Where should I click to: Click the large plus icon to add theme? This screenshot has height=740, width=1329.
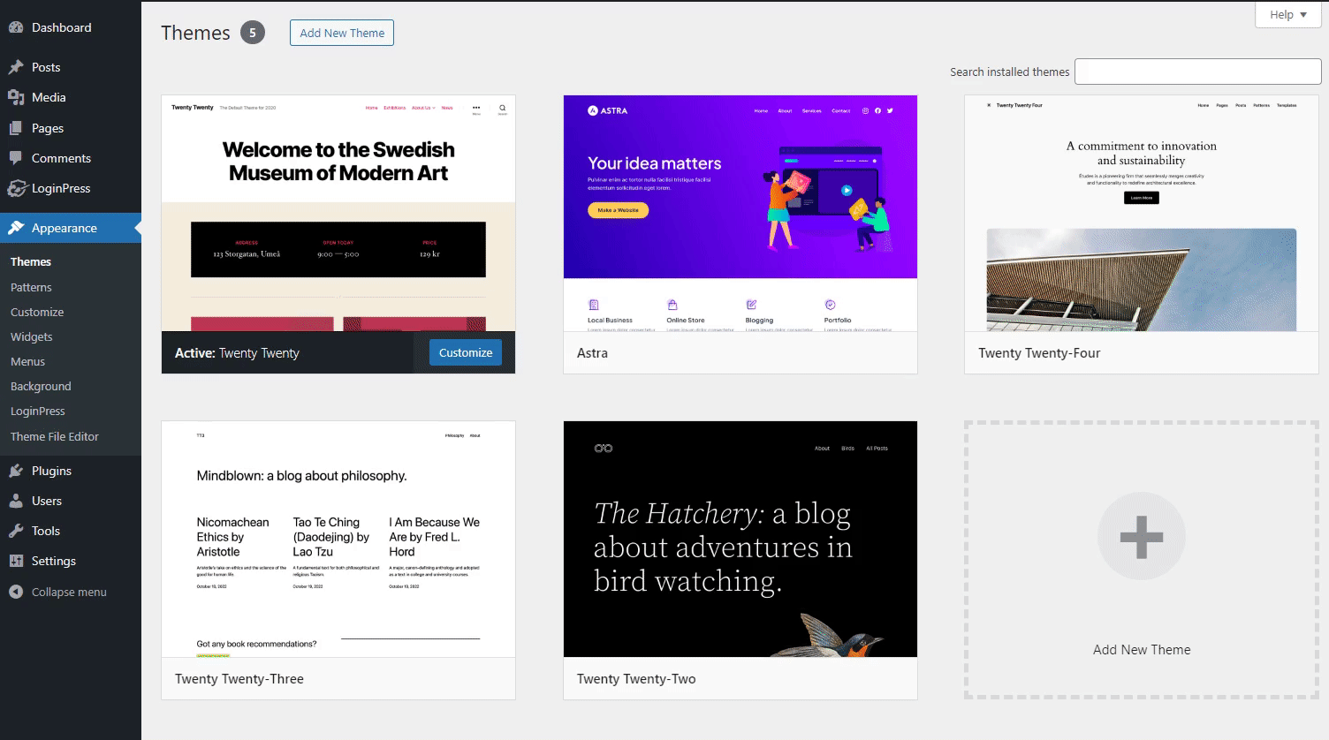coord(1142,537)
